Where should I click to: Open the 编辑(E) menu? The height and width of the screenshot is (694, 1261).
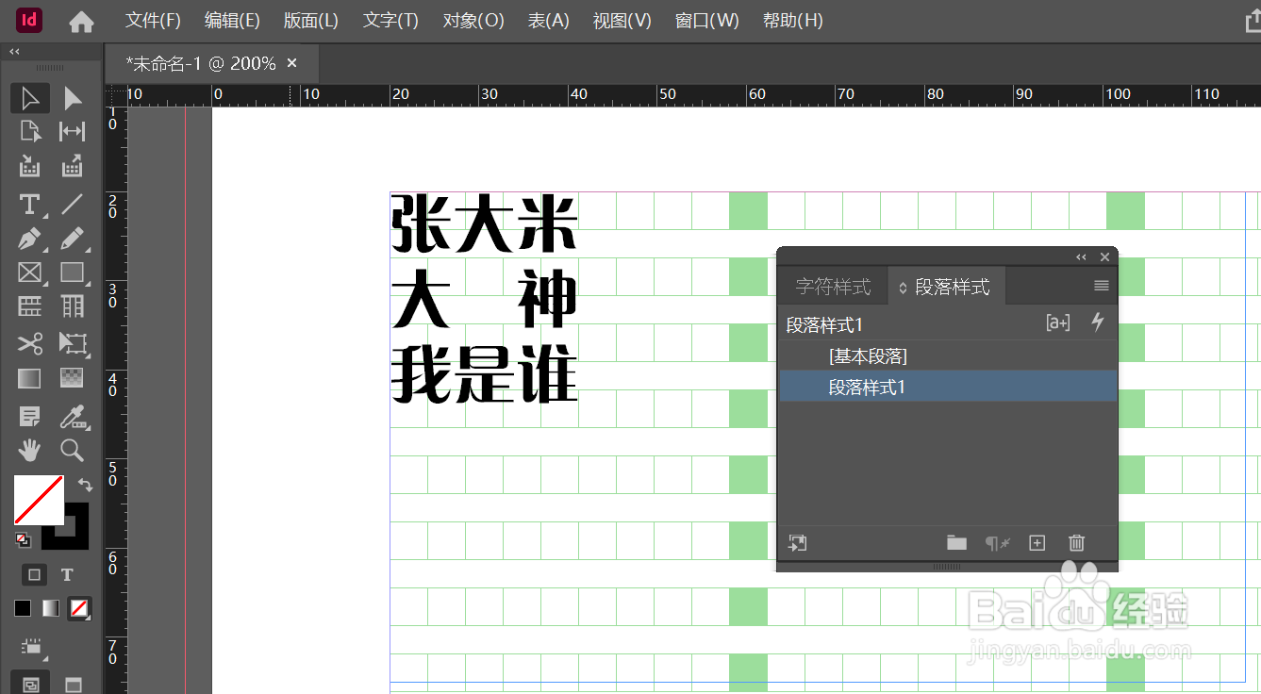pyautogui.click(x=232, y=20)
